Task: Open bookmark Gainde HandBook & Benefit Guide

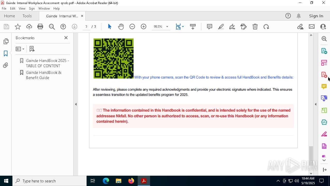Action: pos(44,75)
